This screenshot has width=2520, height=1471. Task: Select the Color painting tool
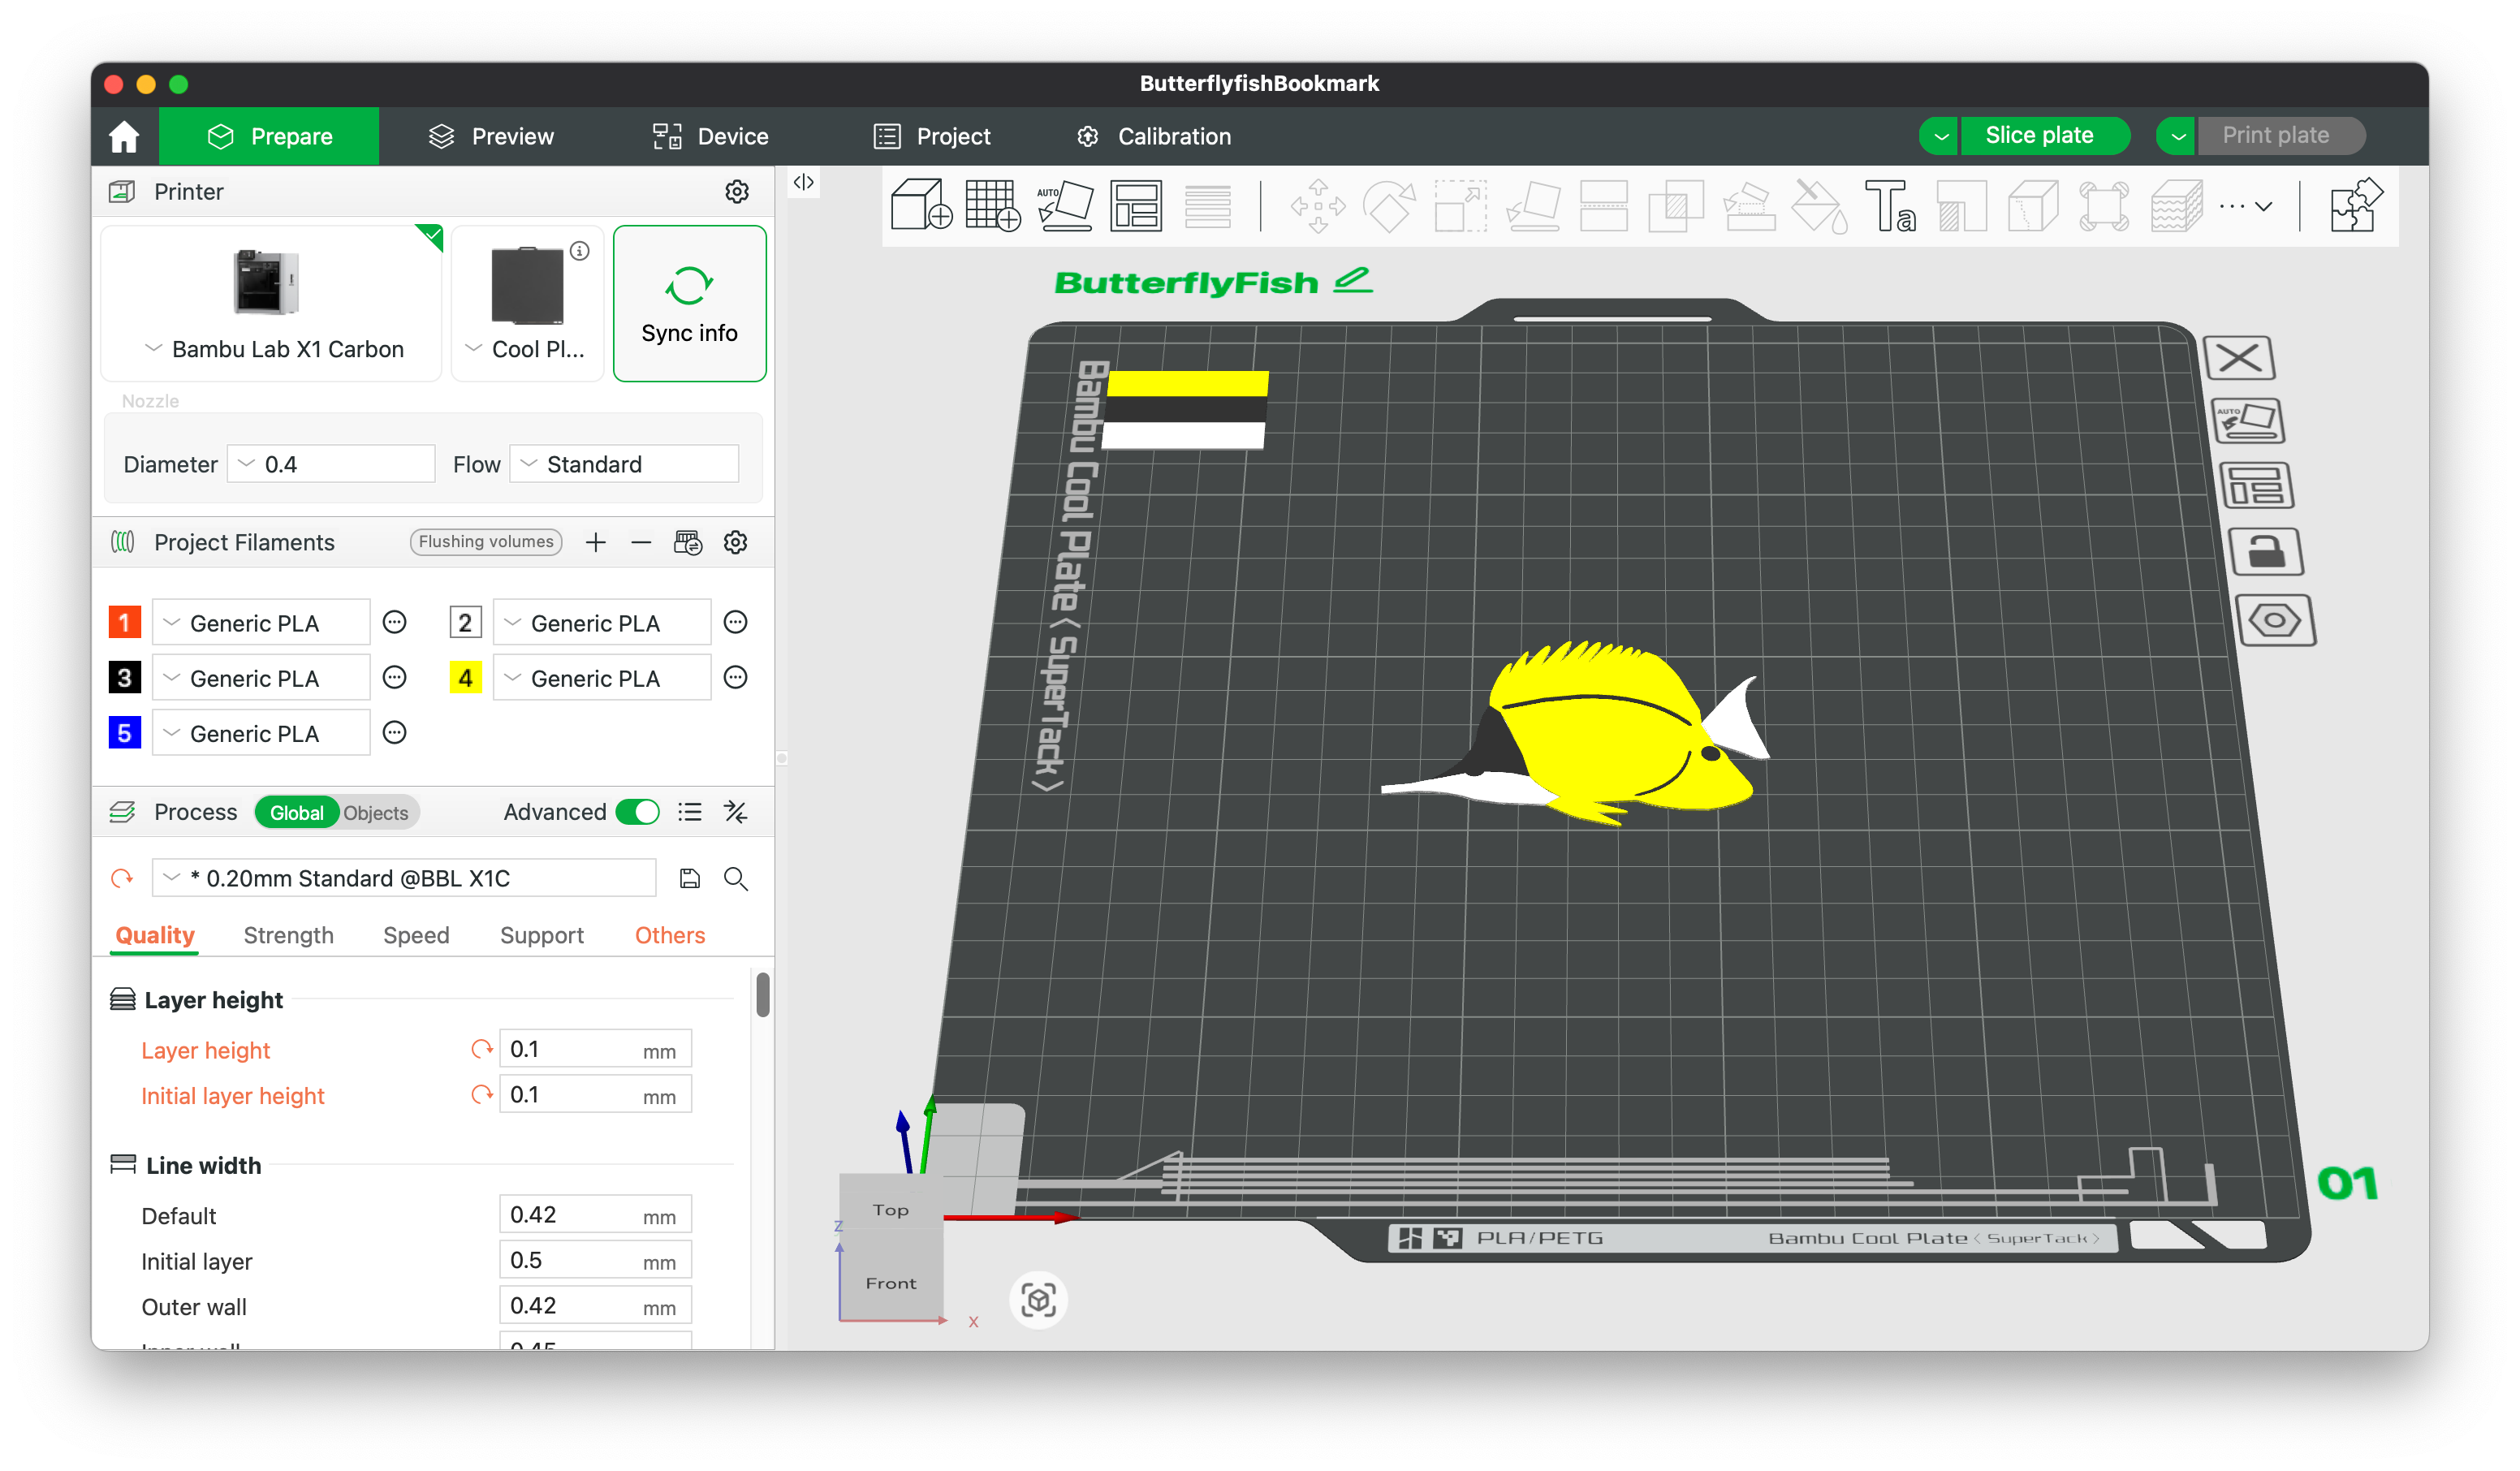click(1819, 206)
